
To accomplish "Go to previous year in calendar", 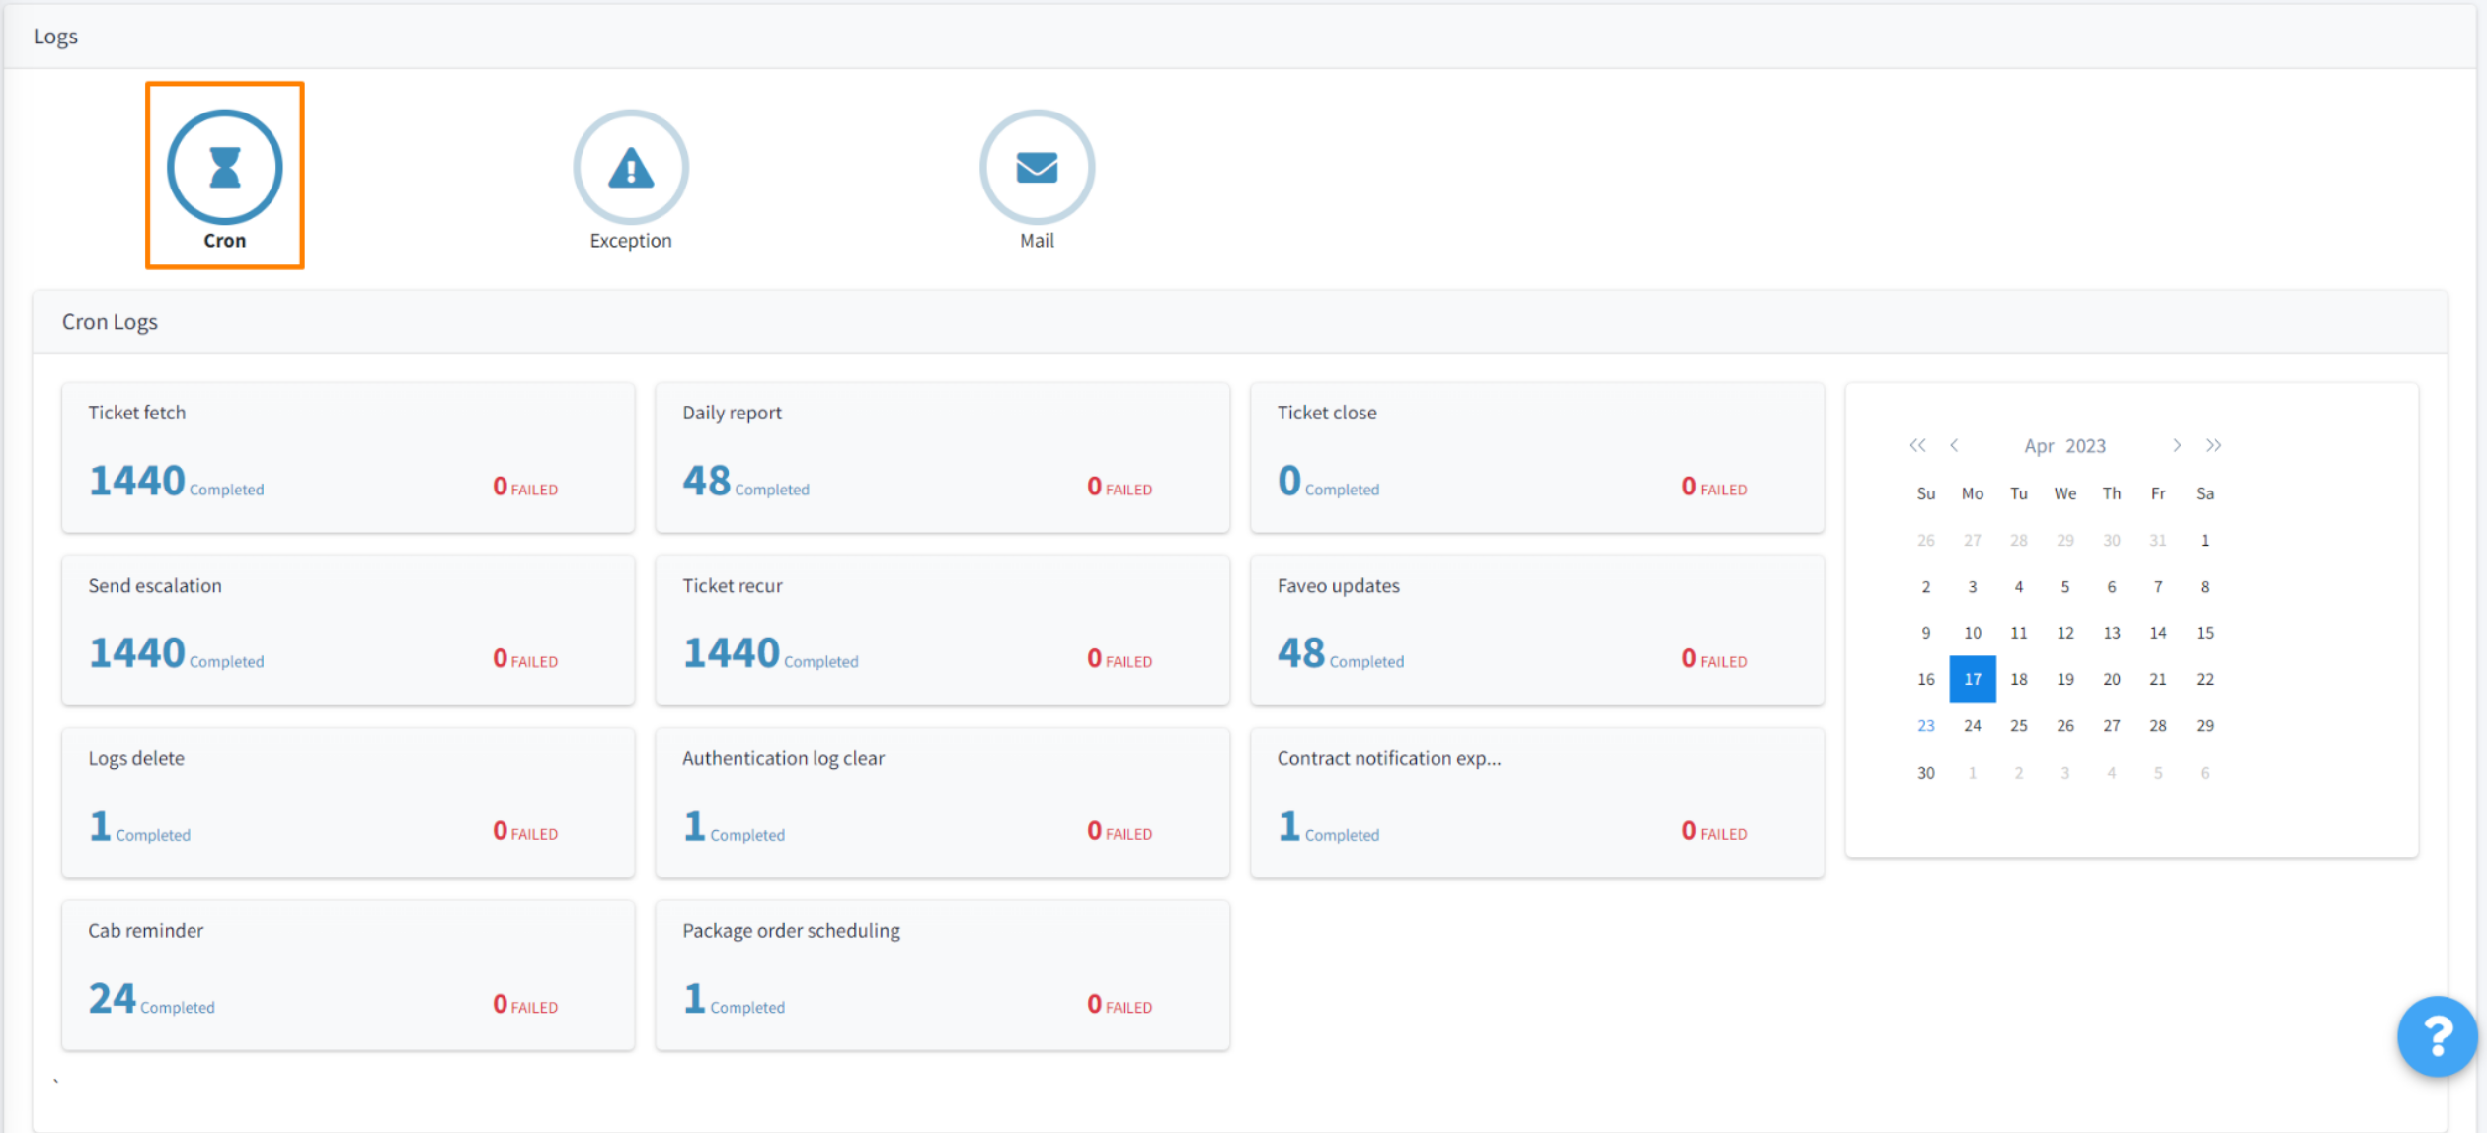I will (x=1917, y=445).
